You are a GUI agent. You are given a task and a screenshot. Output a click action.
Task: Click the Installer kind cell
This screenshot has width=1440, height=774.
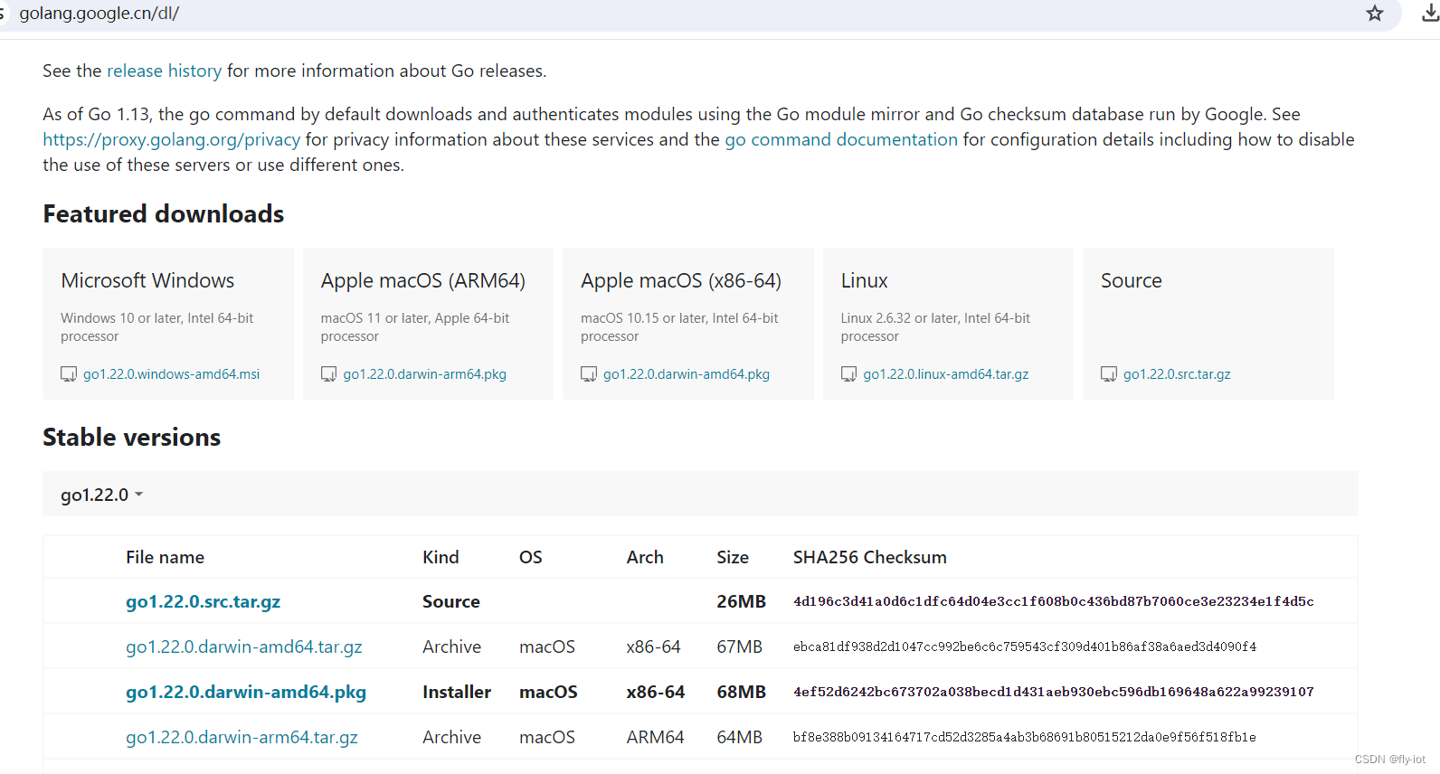(x=457, y=692)
